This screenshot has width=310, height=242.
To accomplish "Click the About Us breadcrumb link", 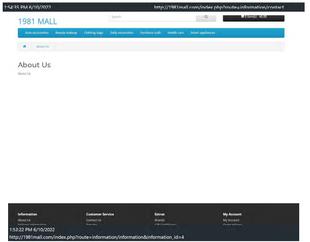I will coord(42,46).
